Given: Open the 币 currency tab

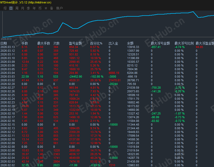Looking at the screenshot, I should [x=40, y=8].
